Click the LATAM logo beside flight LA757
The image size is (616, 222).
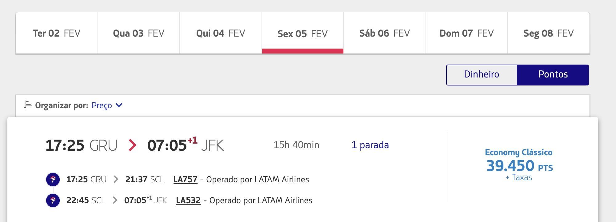click(x=53, y=179)
